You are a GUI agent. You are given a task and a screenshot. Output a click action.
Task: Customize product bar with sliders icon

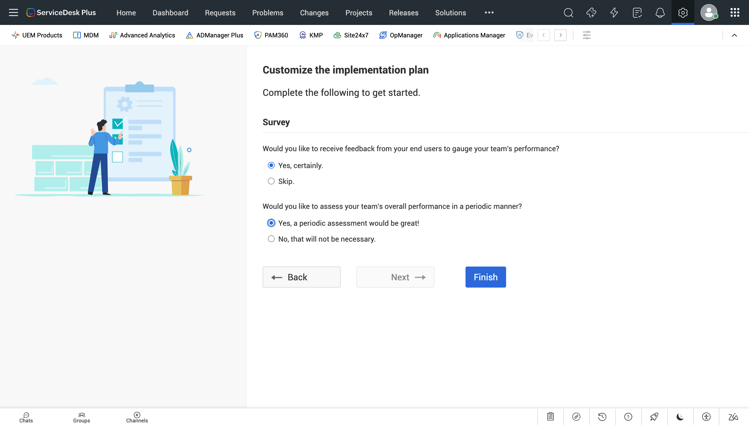(x=586, y=35)
